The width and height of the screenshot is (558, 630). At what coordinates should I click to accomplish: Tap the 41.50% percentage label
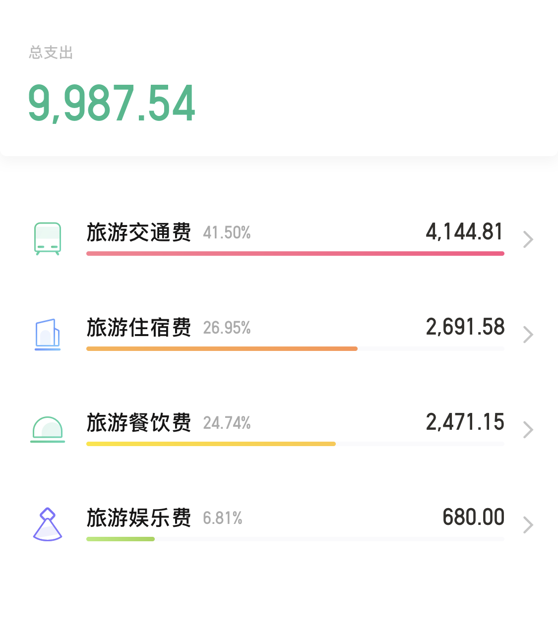pyautogui.click(x=227, y=232)
